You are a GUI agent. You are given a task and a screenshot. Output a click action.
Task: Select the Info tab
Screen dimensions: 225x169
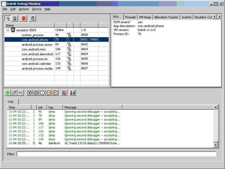point(117,17)
